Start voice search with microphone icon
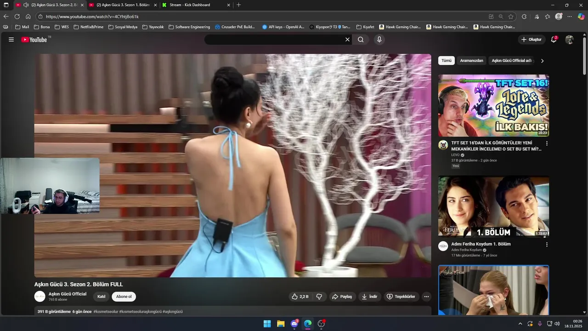 coord(379,40)
